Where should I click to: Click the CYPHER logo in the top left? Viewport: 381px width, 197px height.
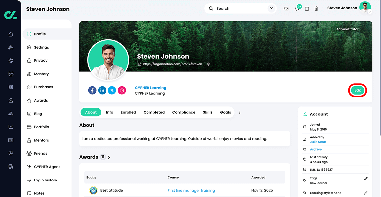tap(10, 15)
